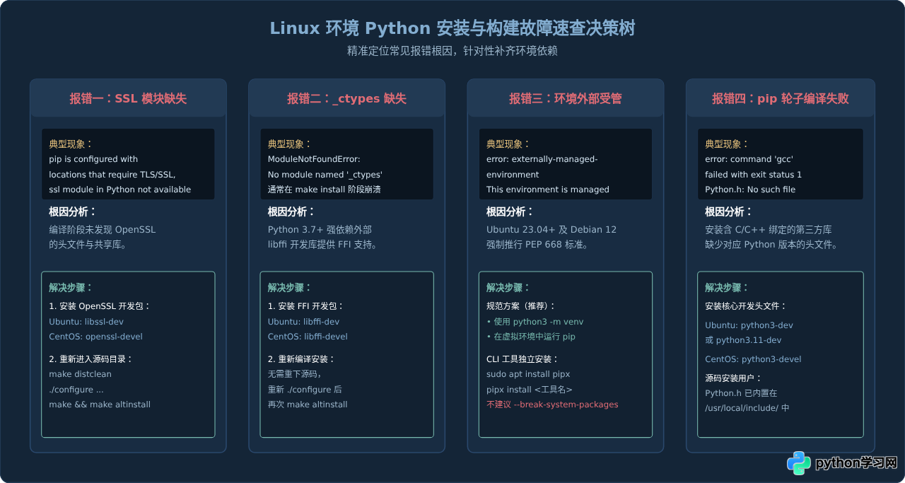Select "make && make altinstall"
The height and width of the screenshot is (483, 905).
(100, 405)
